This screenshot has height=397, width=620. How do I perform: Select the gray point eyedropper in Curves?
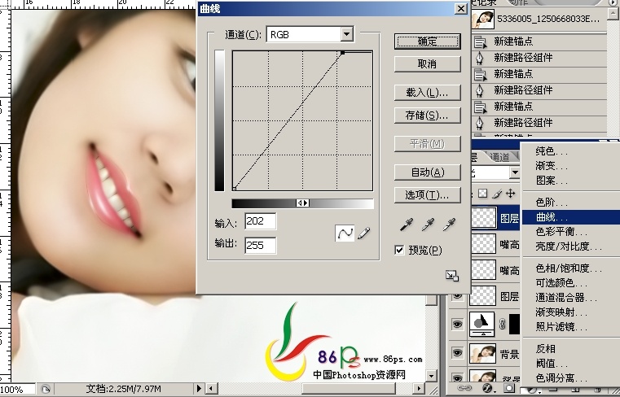click(428, 224)
